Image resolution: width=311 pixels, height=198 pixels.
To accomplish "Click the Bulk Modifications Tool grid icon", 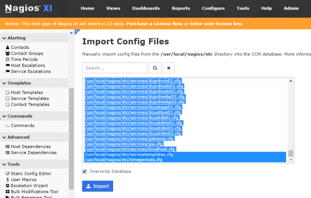I will (x=7, y=191).
